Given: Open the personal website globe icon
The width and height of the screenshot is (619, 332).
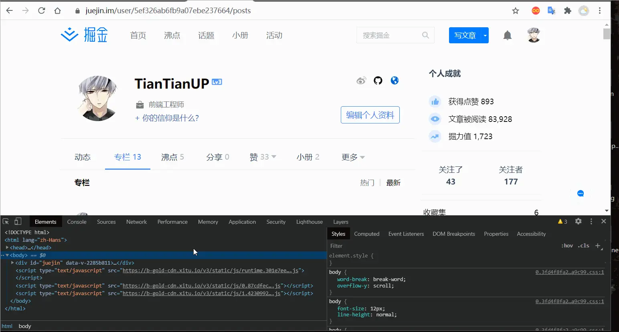Looking at the screenshot, I should pos(395,81).
